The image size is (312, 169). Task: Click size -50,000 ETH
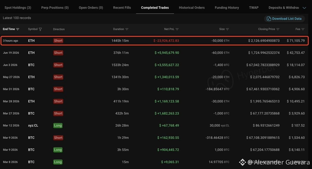coord(221,41)
